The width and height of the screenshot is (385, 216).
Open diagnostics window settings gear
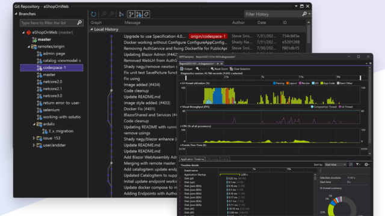point(371,64)
